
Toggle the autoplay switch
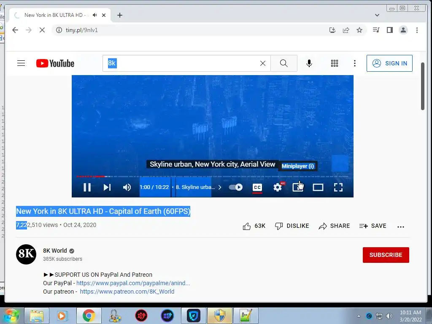coord(235,187)
